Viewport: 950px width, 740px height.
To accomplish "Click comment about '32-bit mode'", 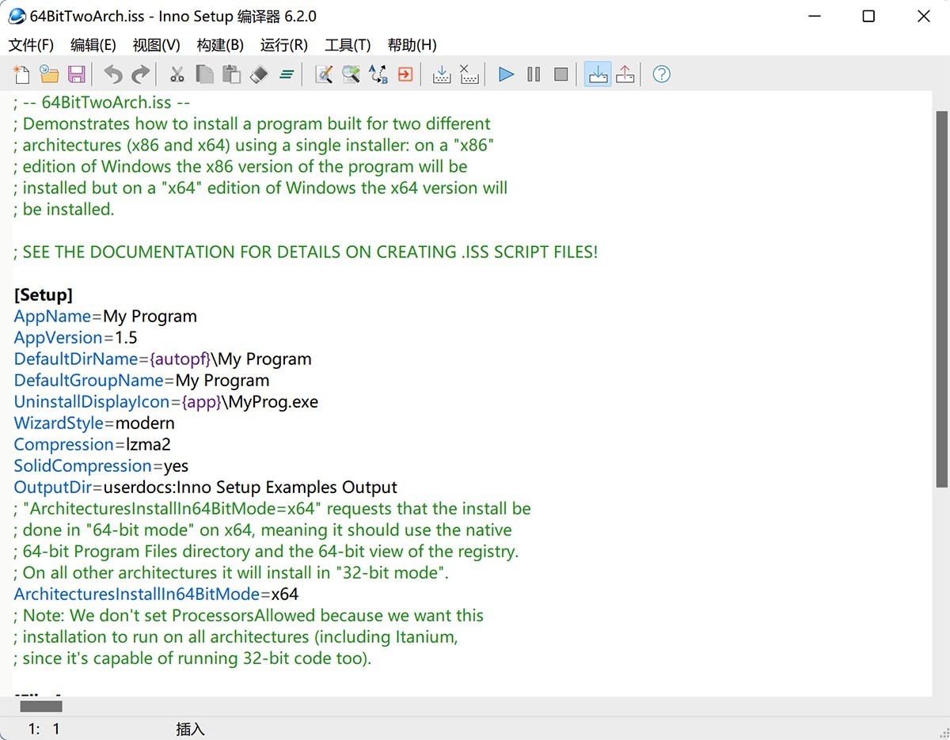I will [231, 573].
